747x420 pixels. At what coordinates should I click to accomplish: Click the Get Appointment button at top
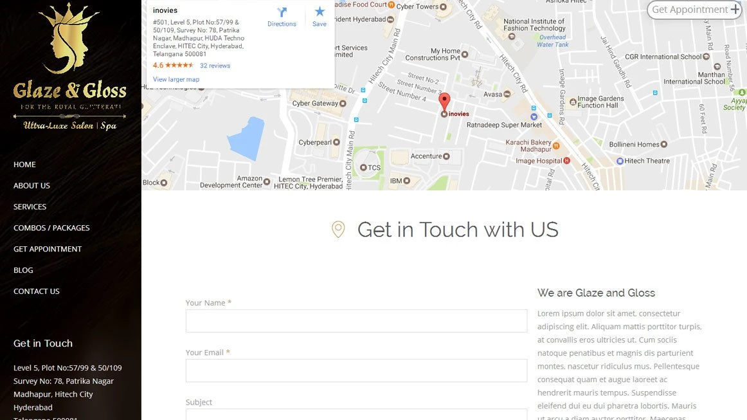coord(694,10)
